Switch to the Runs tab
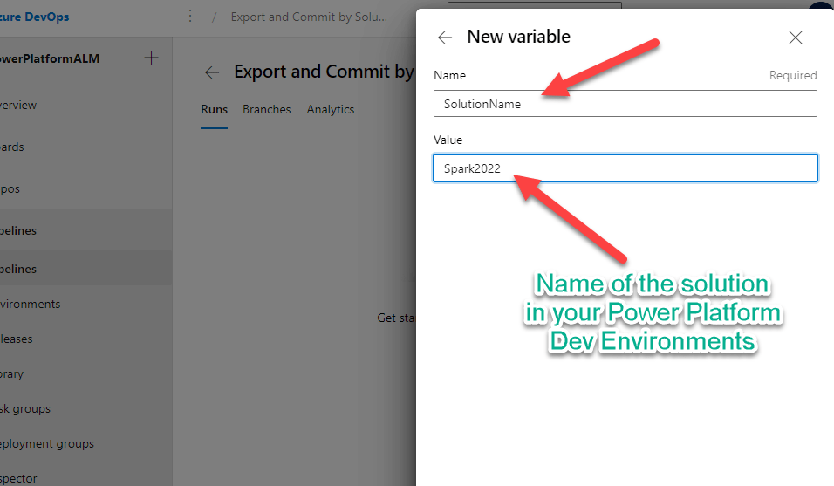This screenshot has width=834, height=486. click(214, 109)
